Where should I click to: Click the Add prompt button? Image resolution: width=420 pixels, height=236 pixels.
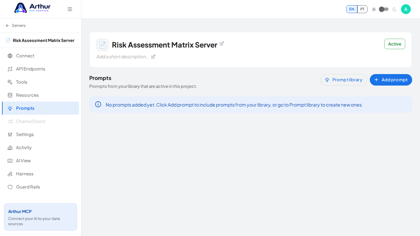tap(391, 80)
